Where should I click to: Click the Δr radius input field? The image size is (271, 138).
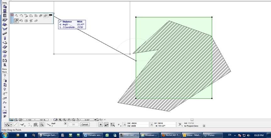(165, 123)
